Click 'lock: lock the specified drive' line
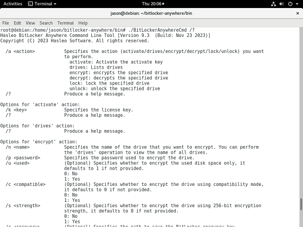Image resolution: width=303 pixels, height=227 pixels. click(x=109, y=83)
